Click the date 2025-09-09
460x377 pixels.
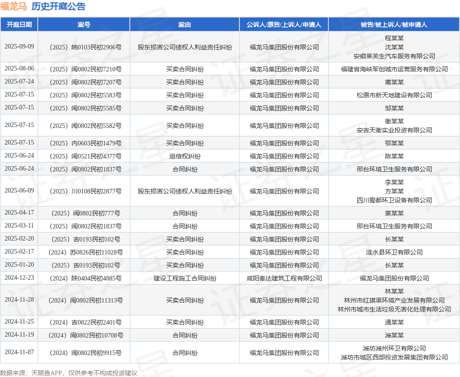(19, 46)
